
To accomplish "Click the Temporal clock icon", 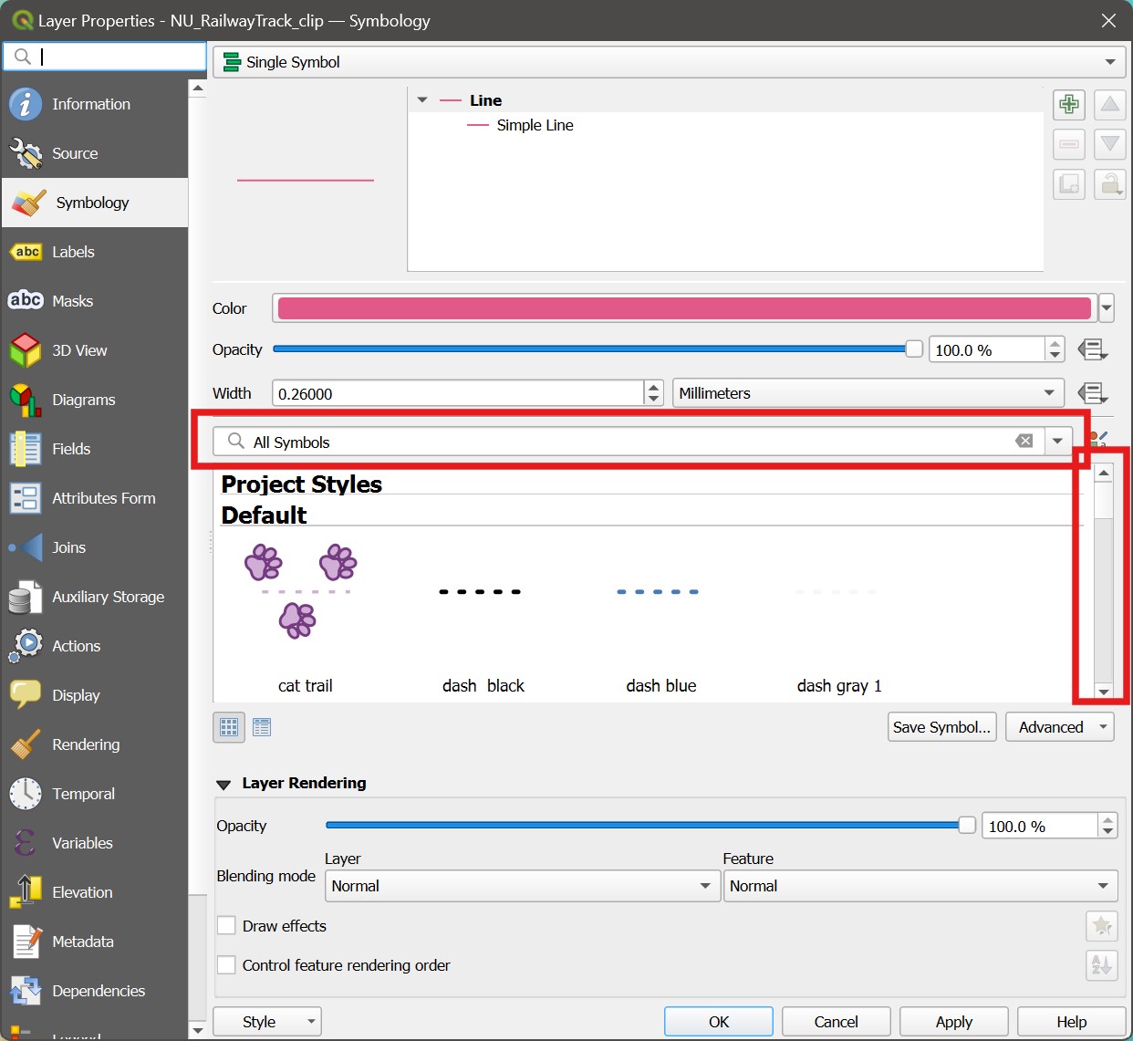I will click(x=26, y=794).
